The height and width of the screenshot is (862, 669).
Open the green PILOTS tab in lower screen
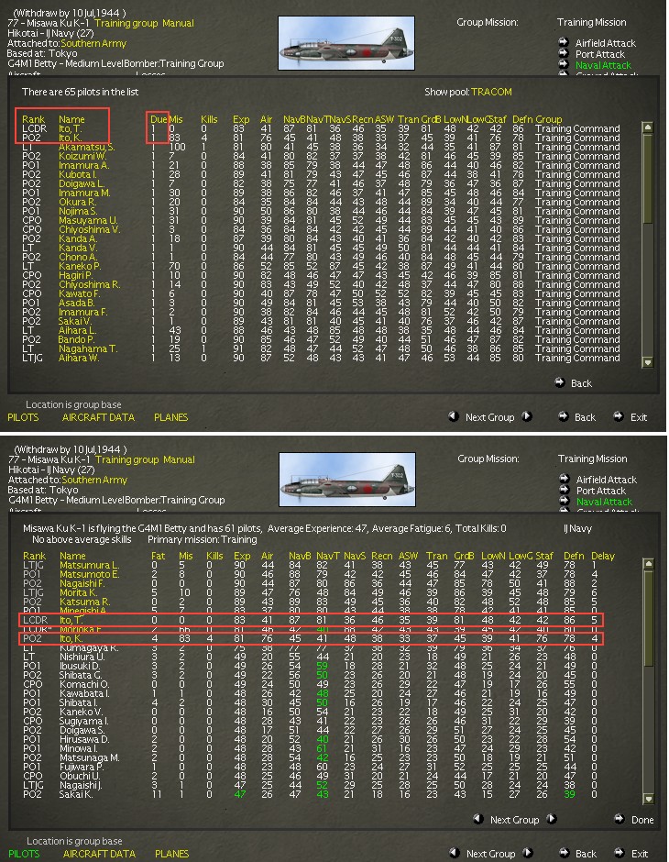(x=24, y=854)
